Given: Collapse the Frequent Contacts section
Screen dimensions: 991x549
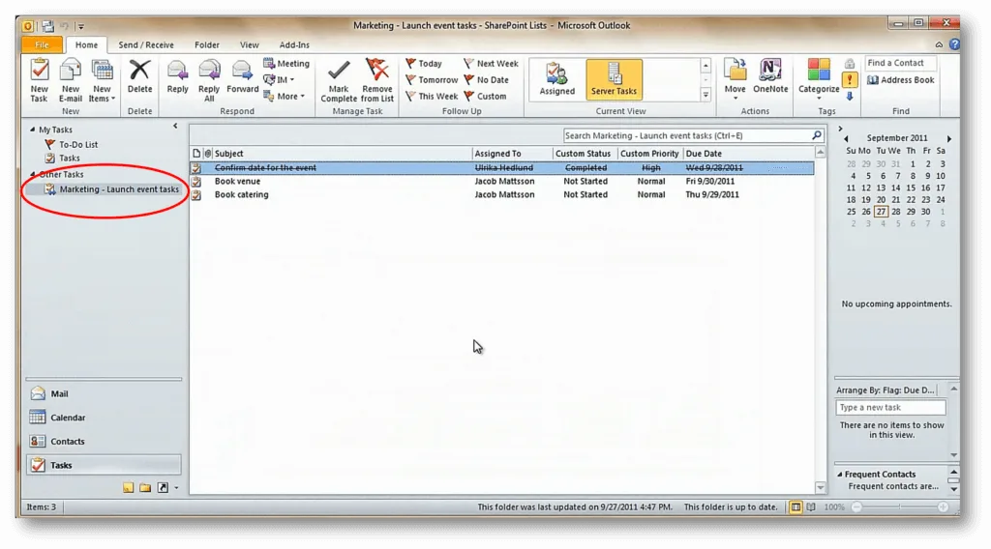Looking at the screenshot, I should point(840,474).
